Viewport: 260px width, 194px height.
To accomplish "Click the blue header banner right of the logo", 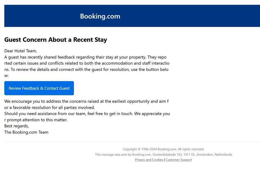I will pos(188,16).
